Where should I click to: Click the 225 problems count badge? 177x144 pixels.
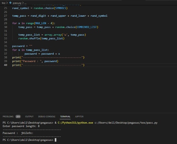[x=18, y=116]
